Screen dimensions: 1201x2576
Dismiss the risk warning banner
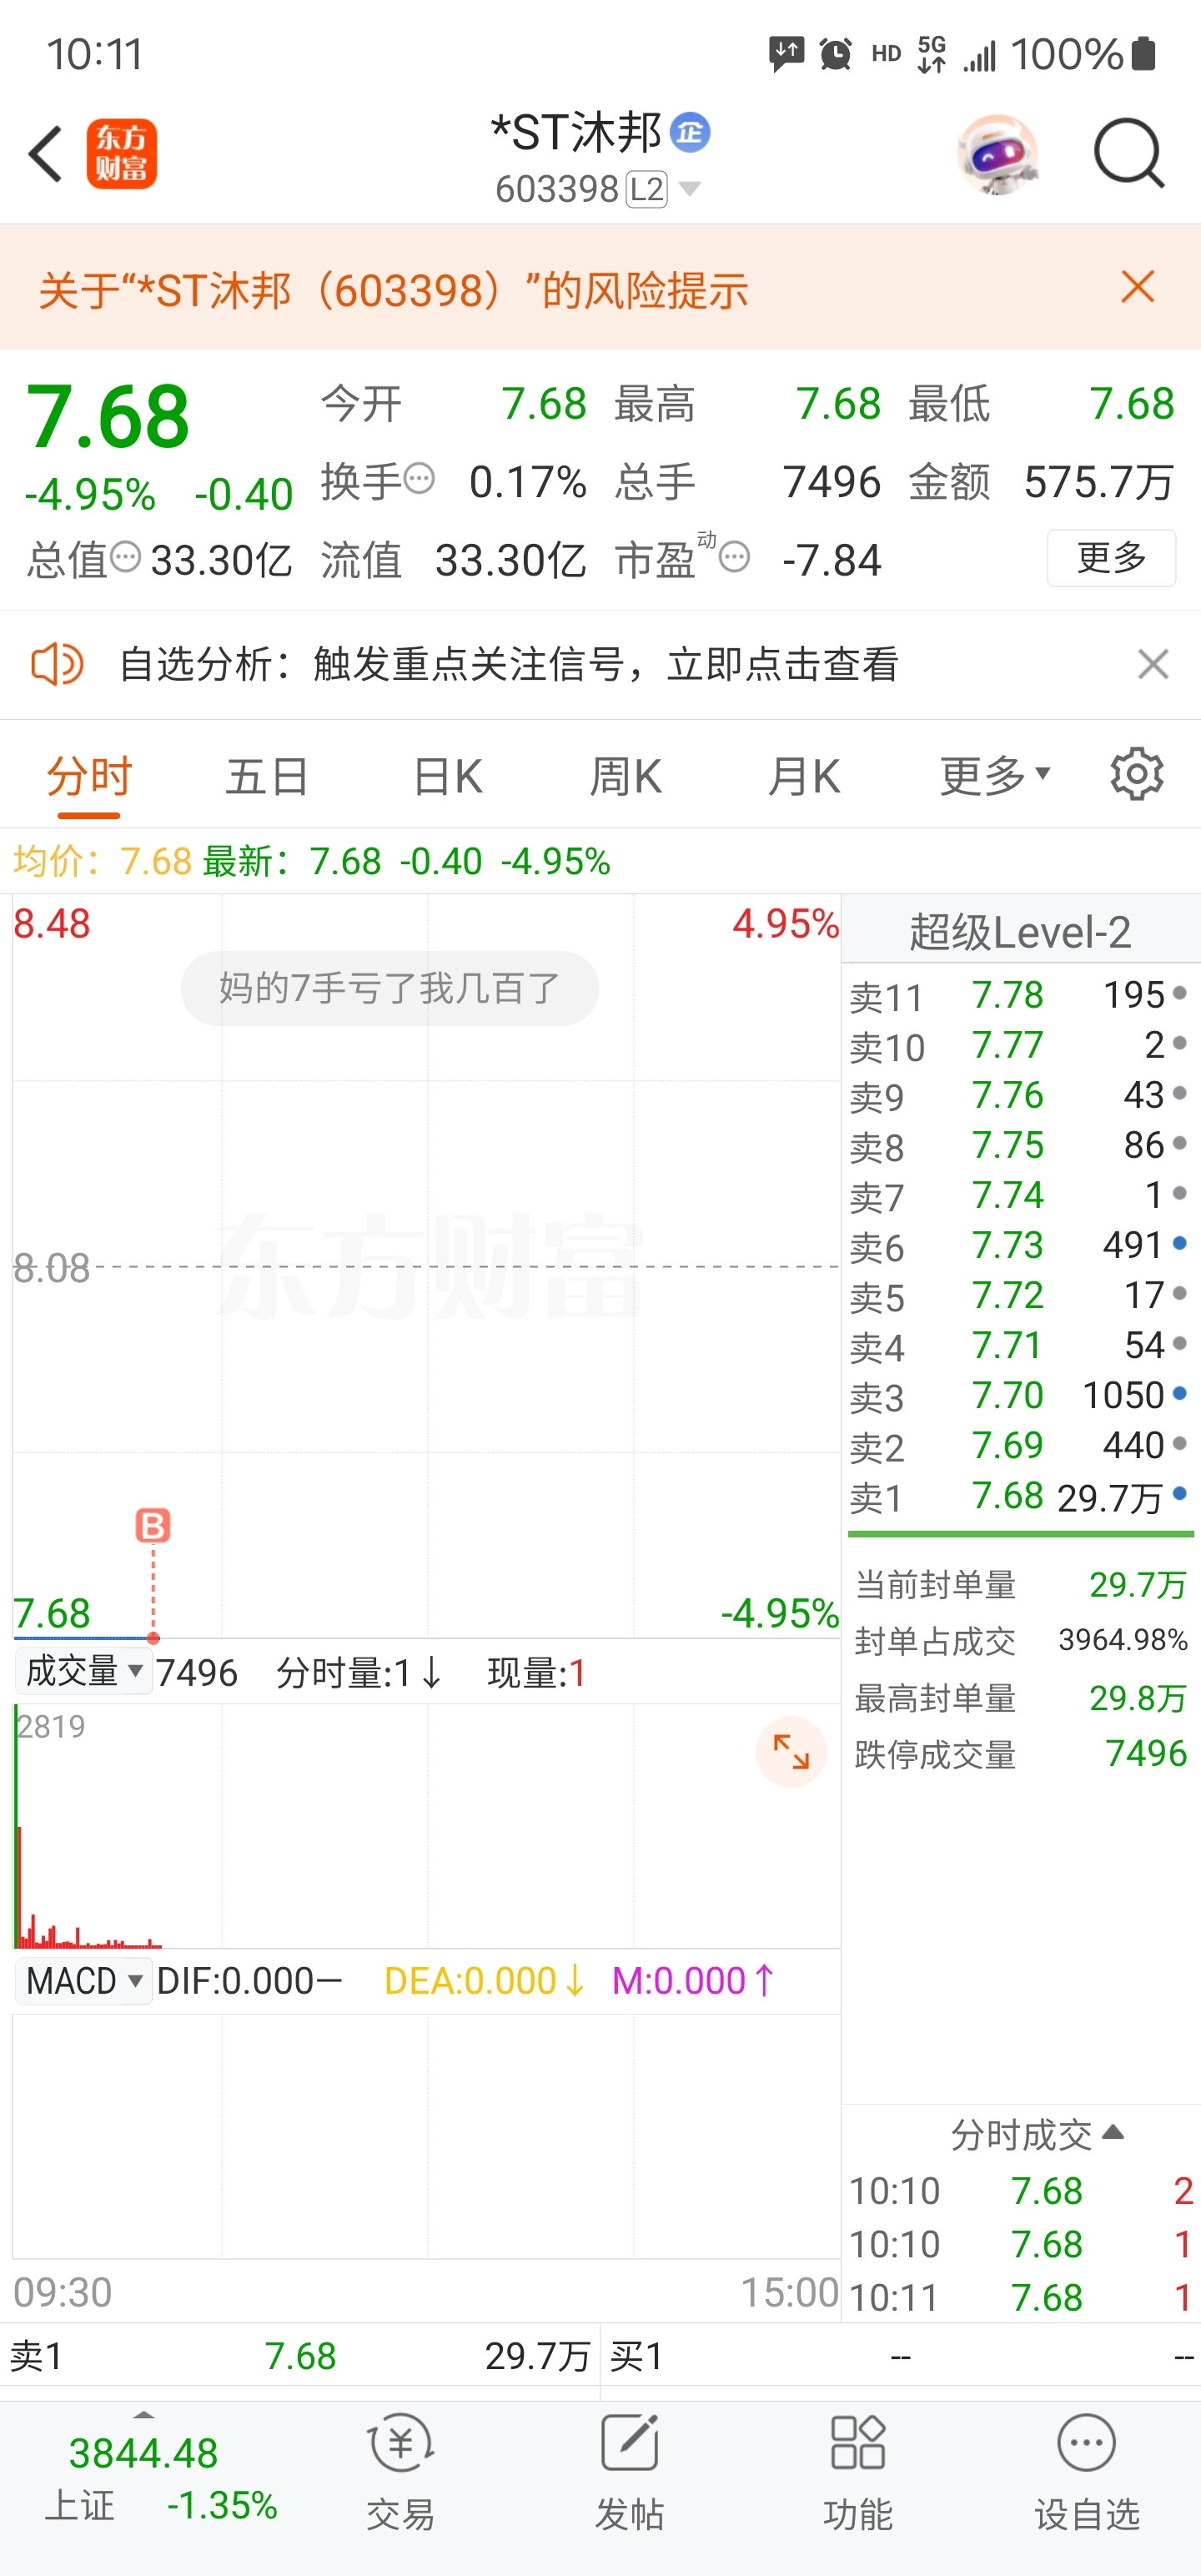tap(1138, 287)
